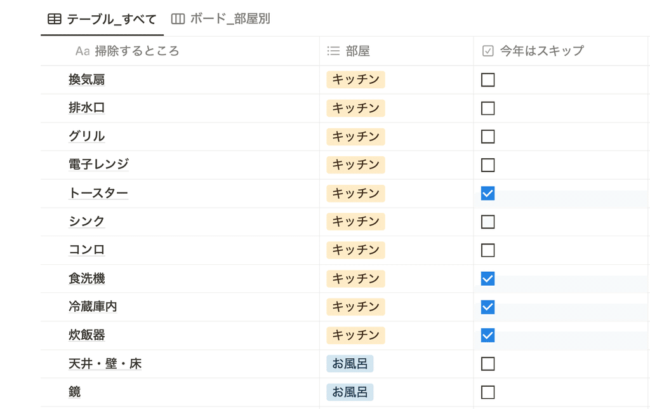650x409 pixels.
Task: Click the 排水口 row title cell
Action: click(180, 108)
